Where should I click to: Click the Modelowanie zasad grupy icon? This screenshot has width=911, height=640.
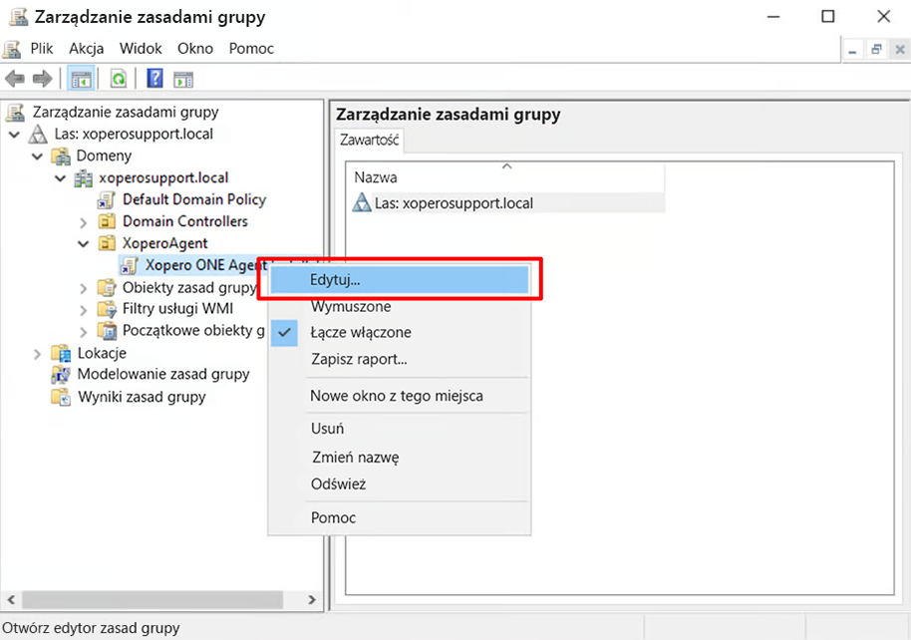click(62, 375)
